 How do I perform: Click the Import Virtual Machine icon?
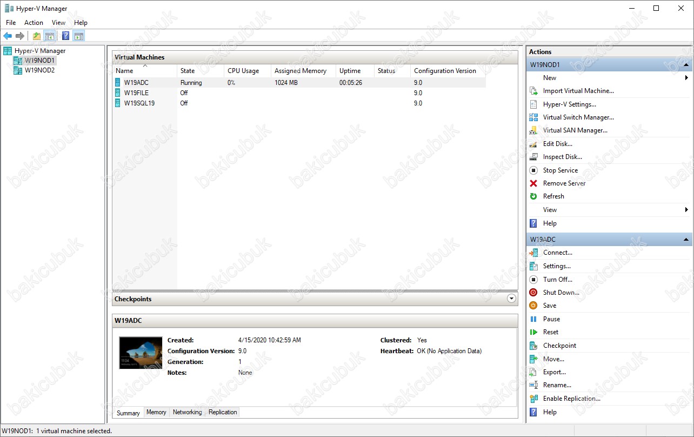click(x=533, y=91)
